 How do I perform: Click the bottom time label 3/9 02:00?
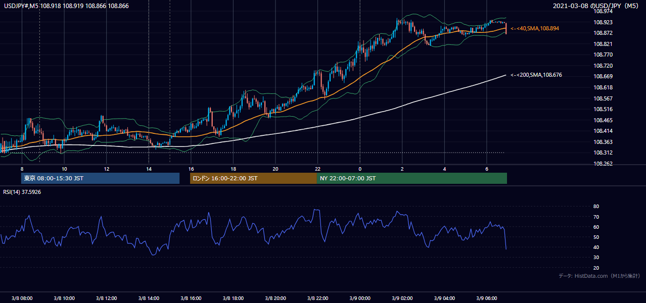click(402, 298)
